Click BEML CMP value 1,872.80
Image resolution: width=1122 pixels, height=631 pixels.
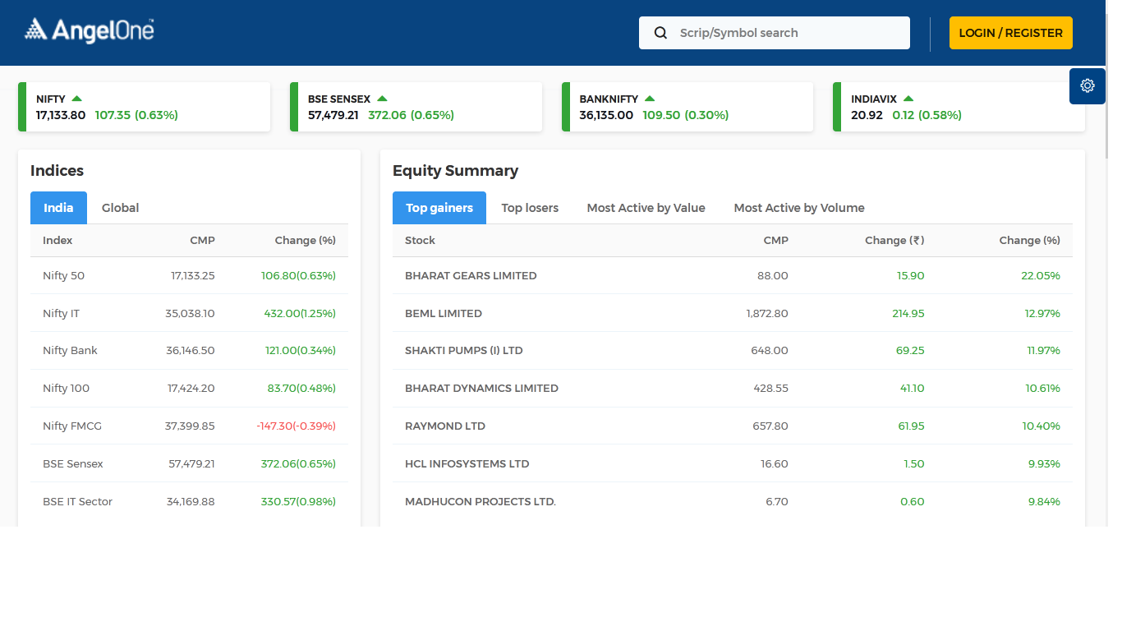pos(767,314)
